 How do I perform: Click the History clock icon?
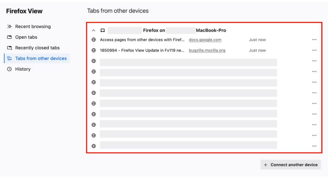click(x=9, y=69)
